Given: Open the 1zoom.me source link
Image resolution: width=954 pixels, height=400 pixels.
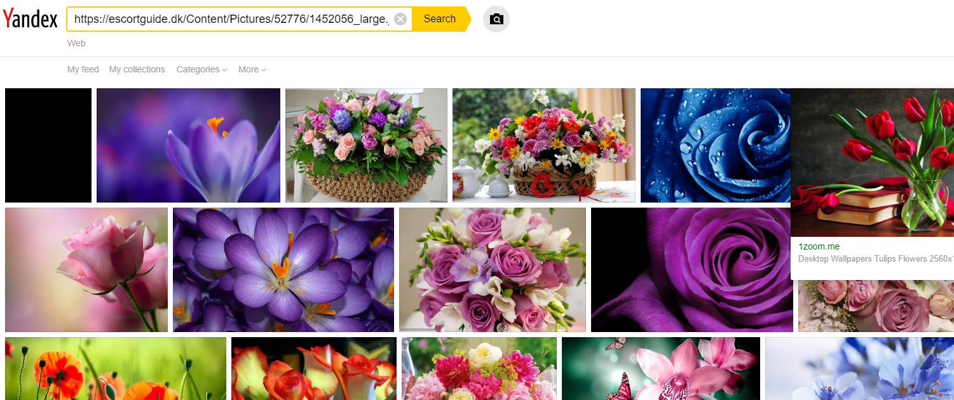Looking at the screenshot, I should click(x=819, y=246).
